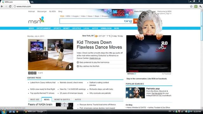Image resolution: width=203 pixels, height=114 pixels.
Task: Select Images search category
Action: 75,16
